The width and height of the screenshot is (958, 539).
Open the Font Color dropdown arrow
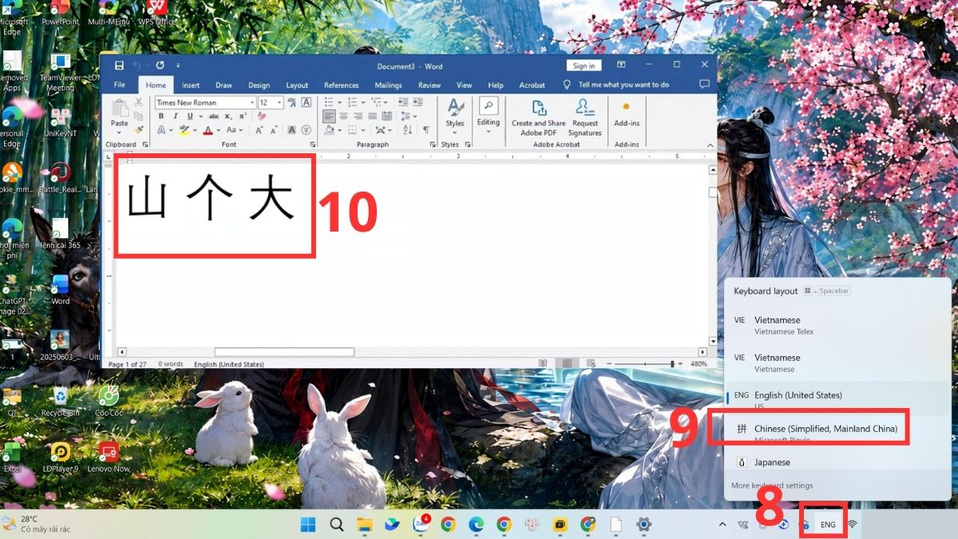tap(217, 129)
